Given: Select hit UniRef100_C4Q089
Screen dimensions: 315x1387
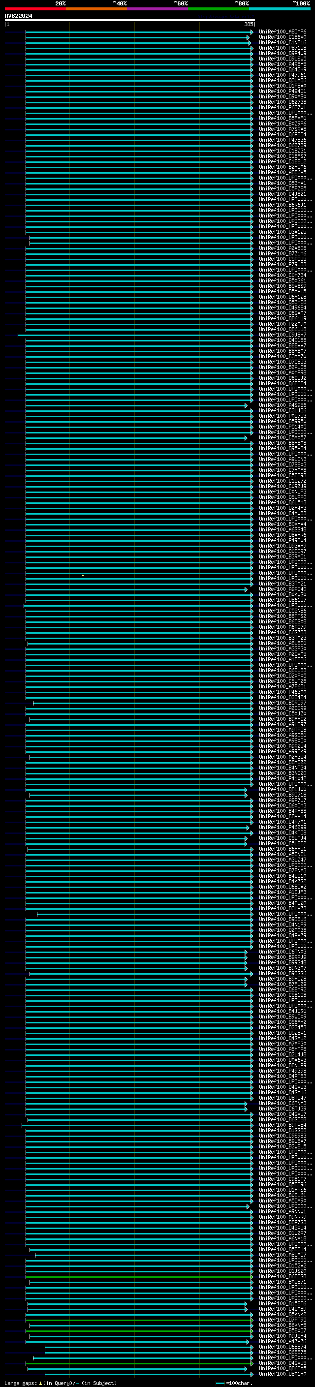Looking at the screenshot, I should [282, 1309].
